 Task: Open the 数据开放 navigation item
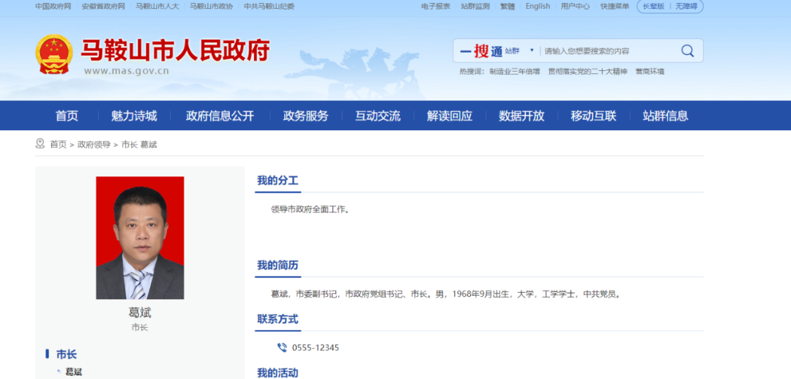pos(521,116)
